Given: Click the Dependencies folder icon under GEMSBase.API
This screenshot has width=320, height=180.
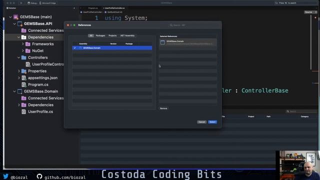Looking at the screenshot, I should 23,37.
